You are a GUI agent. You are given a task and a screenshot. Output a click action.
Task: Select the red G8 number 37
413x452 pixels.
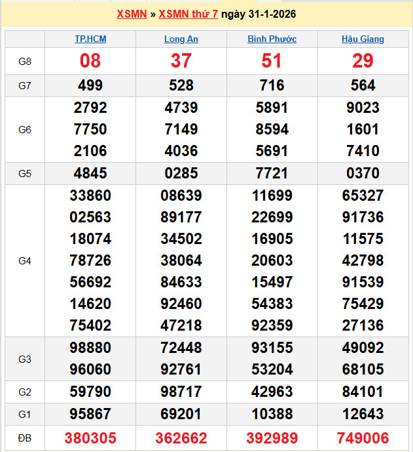click(181, 61)
